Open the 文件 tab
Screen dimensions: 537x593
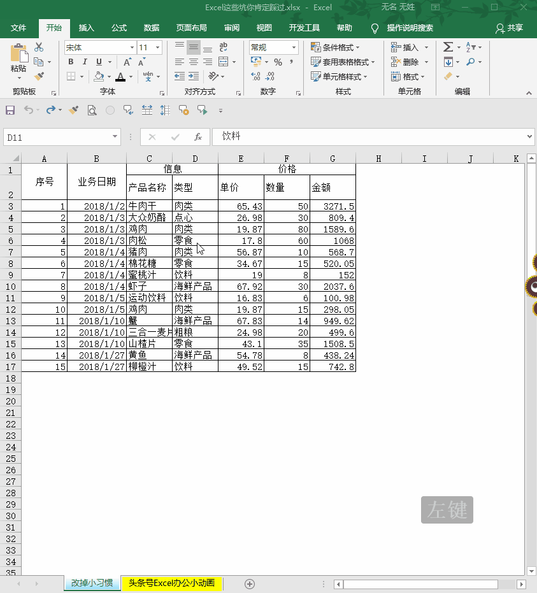(x=18, y=28)
